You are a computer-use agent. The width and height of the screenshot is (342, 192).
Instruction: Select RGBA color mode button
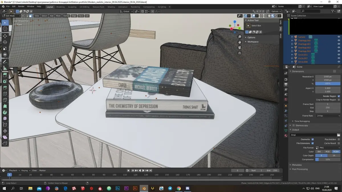[336, 152]
